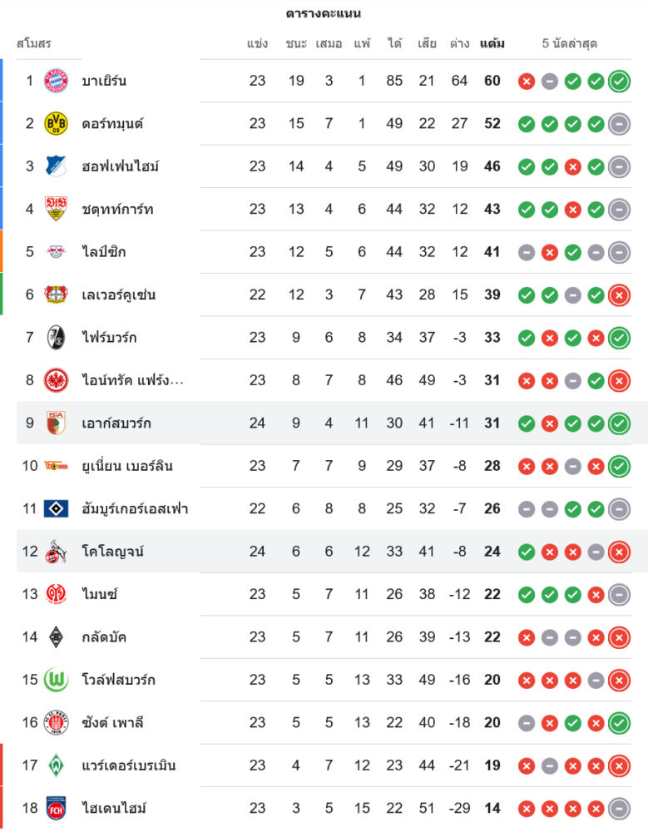The width and height of the screenshot is (648, 832).
Task: Click the Wolfsburg green W logo
Action: tap(56, 680)
